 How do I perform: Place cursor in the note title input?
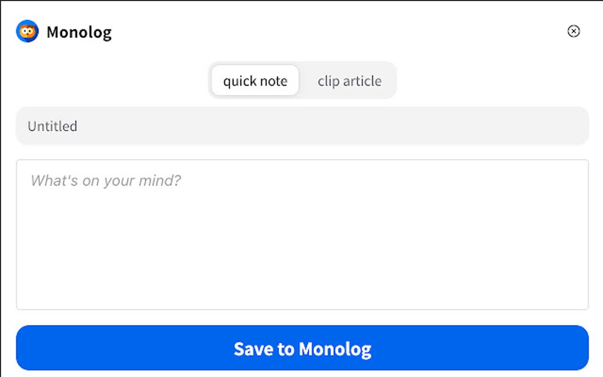tap(302, 126)
